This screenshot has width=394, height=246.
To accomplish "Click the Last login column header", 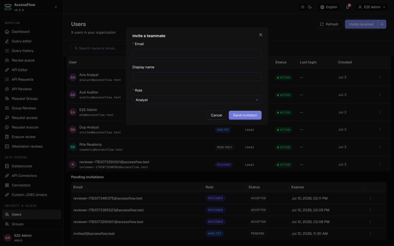I will [x=308, y=62].
